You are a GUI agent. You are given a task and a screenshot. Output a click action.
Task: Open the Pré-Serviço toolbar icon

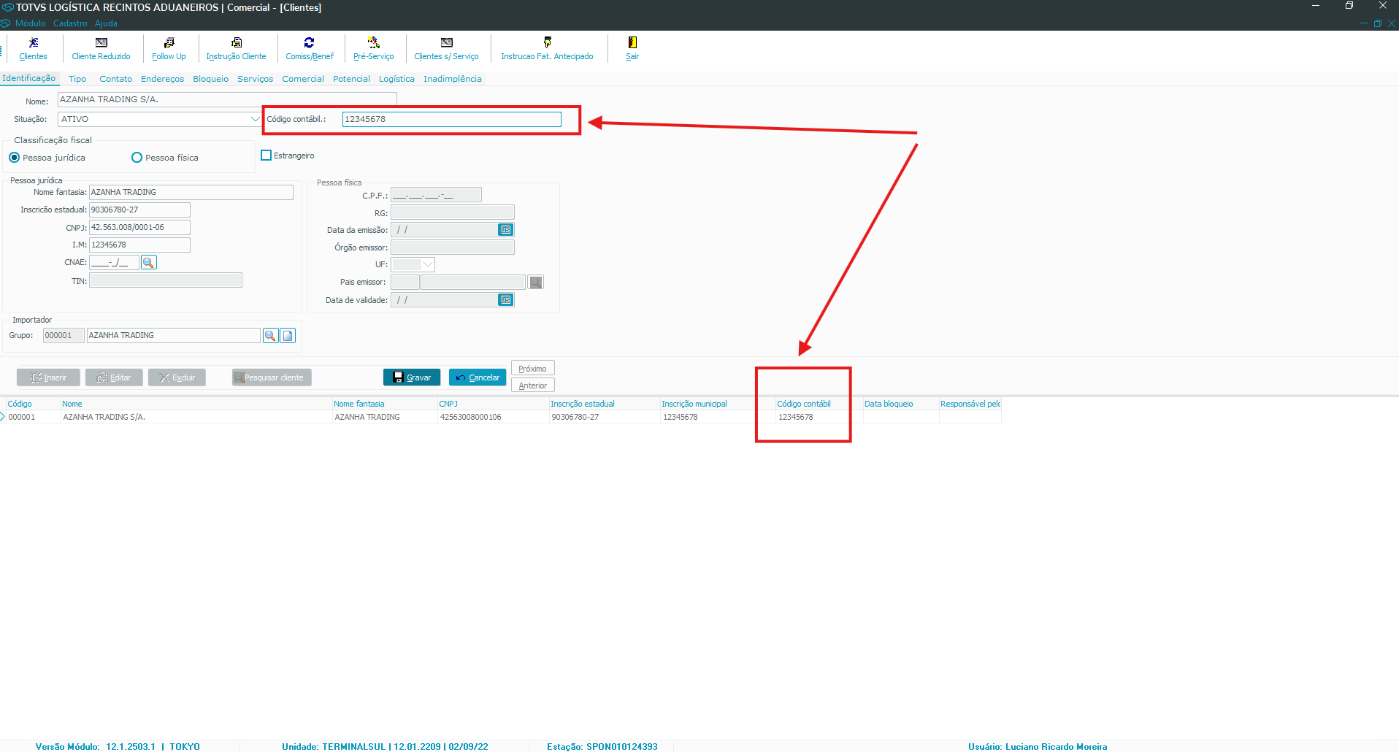click(x=373, y=49)
